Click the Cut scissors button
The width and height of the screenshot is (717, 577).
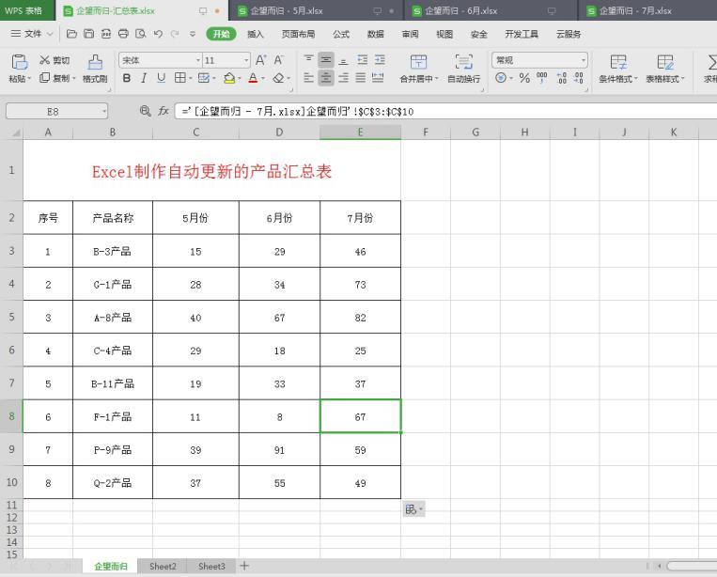54,60
